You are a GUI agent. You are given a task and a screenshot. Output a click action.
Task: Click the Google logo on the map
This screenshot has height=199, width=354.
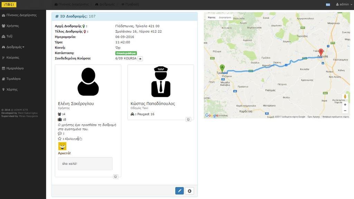pyautogui.click(x=212, y=115)
